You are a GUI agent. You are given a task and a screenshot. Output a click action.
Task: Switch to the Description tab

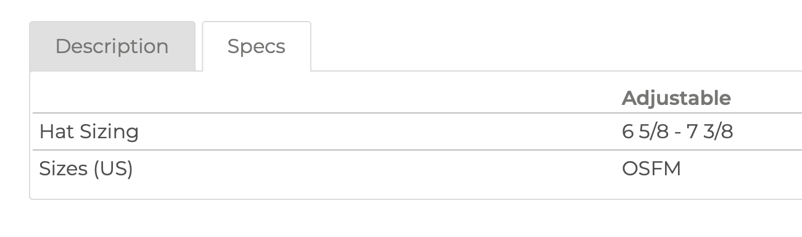[x=112, y=46]
